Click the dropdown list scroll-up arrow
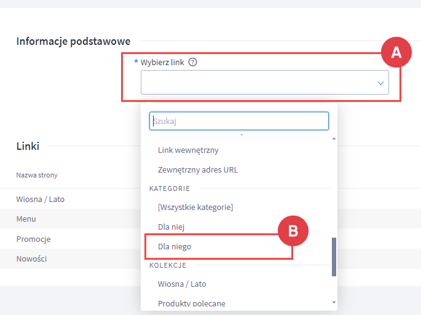The width and height of the screenshot is (421, 315). pyautogui.click(x=334, y=139)
